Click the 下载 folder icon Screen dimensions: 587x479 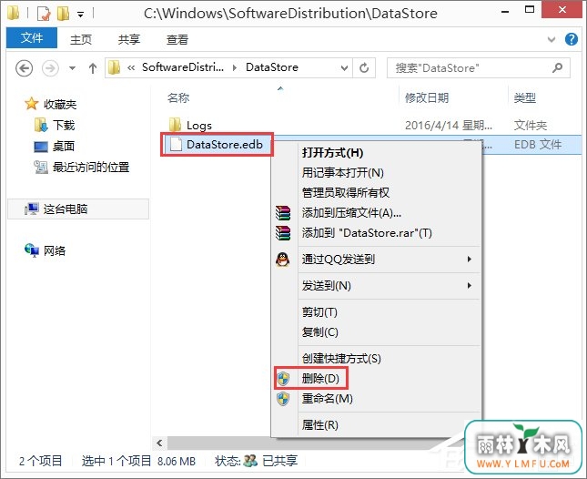41,125
